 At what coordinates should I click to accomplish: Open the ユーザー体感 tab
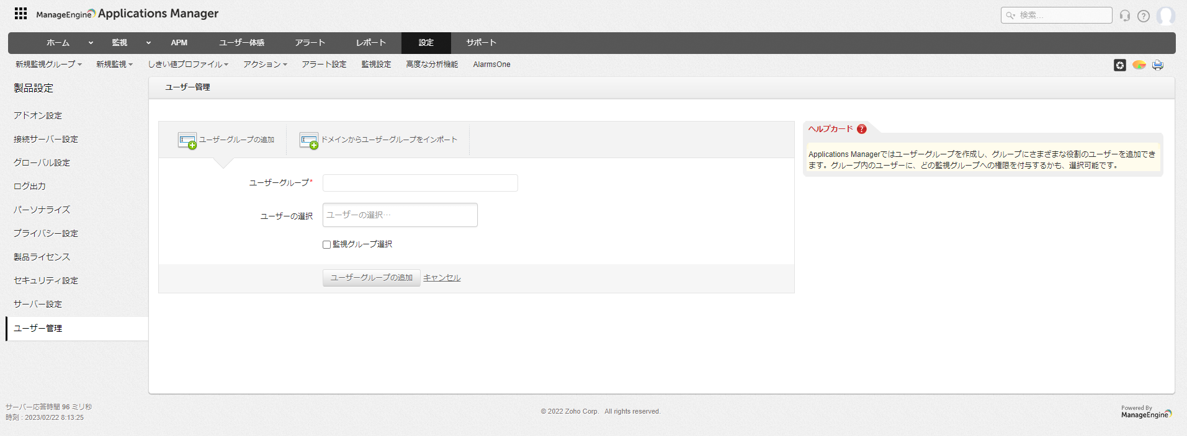click(241, 43)
